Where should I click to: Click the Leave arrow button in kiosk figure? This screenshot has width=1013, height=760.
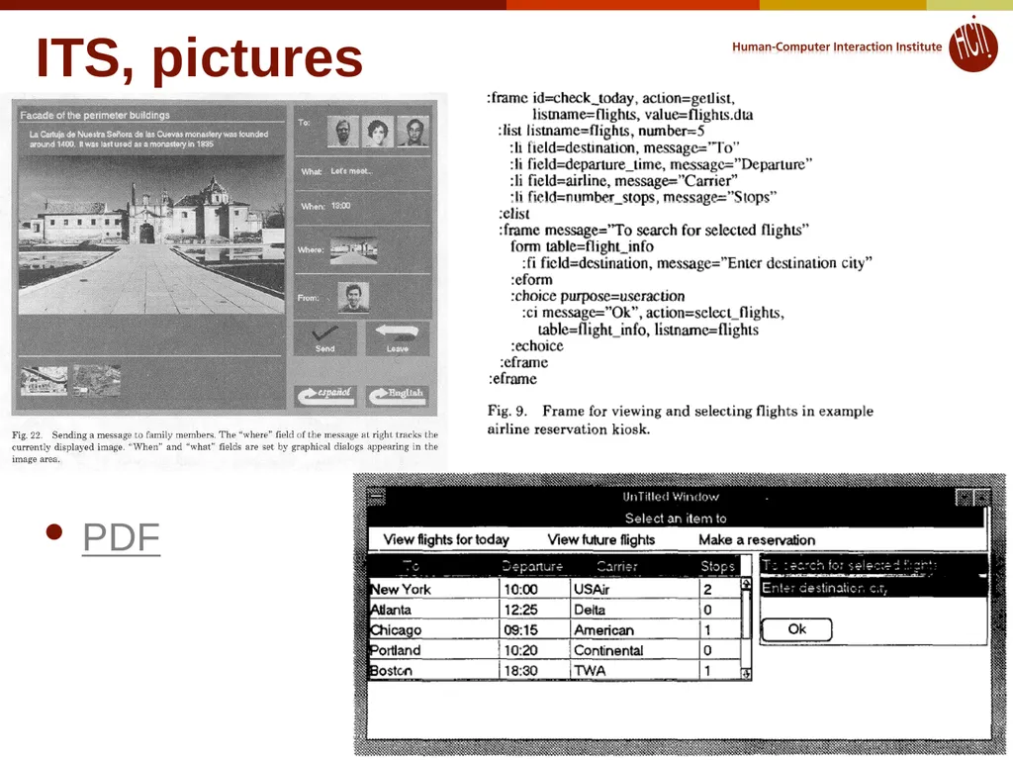[x=398, y=338]
